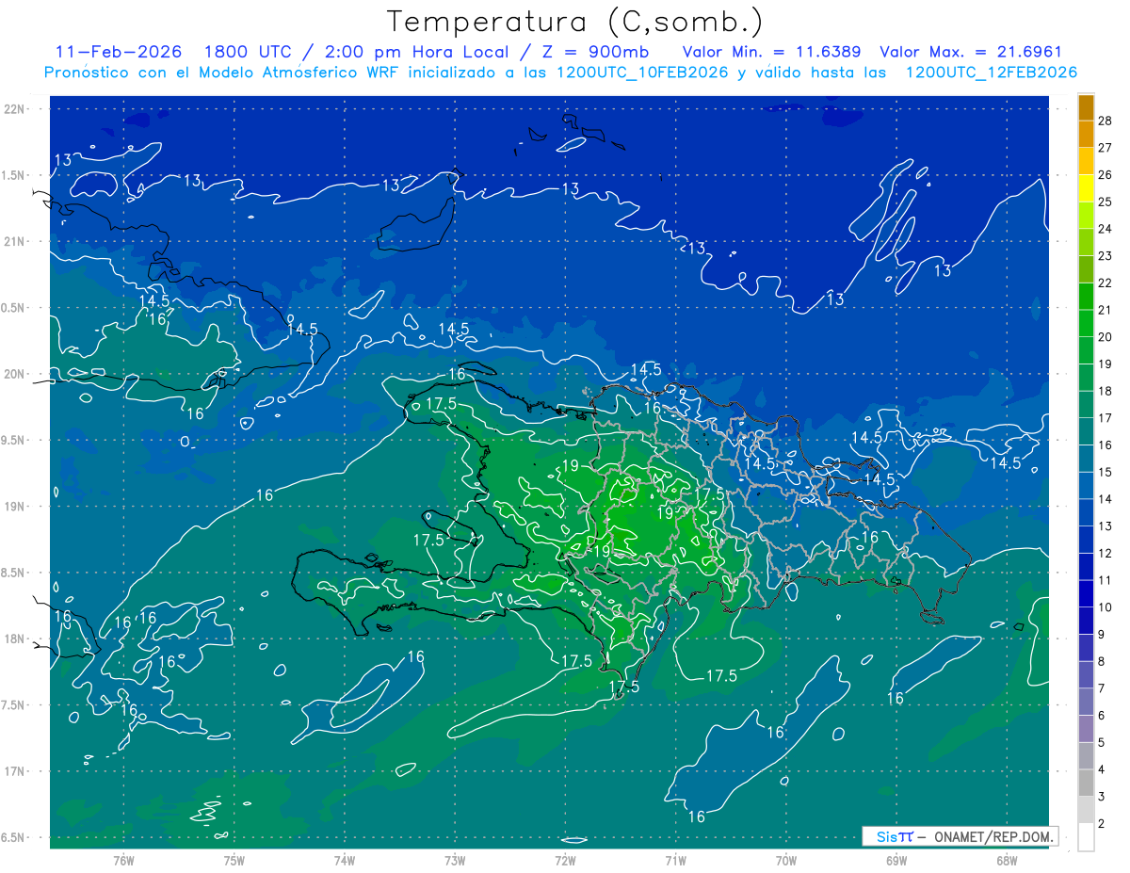
Task: Click the "69W" longitude axis label
Action: click(896, 860)
